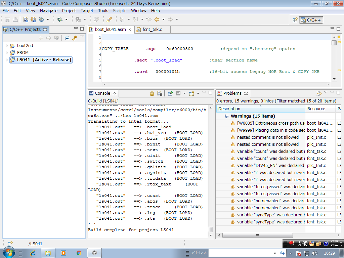Click the Configure Filters icon in Problems
Viewport: 344px width, 258px height.
coord(319,93)
